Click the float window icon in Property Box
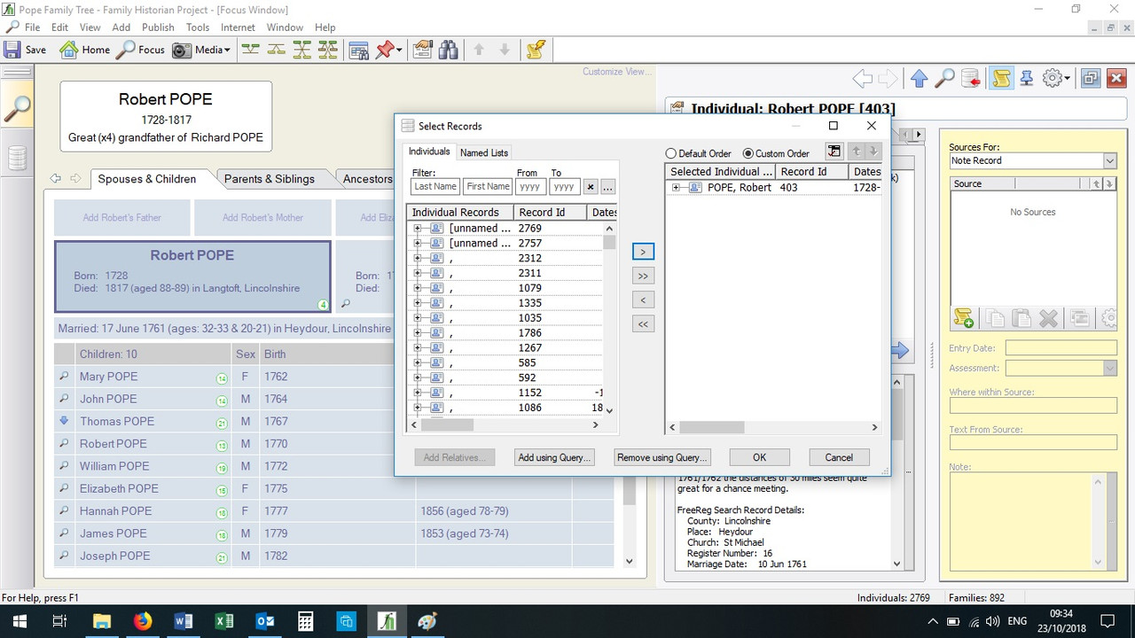Image resolution: width=1135 pixels, height=638 pixels. tap(1091, 78)
